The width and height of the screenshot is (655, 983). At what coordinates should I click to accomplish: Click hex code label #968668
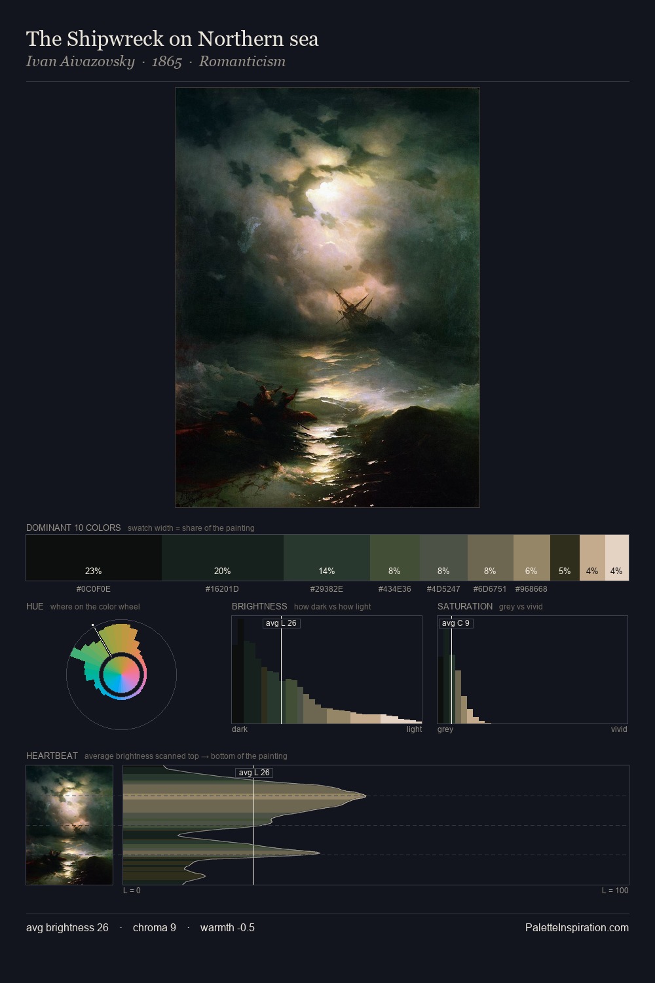point(531,589)
